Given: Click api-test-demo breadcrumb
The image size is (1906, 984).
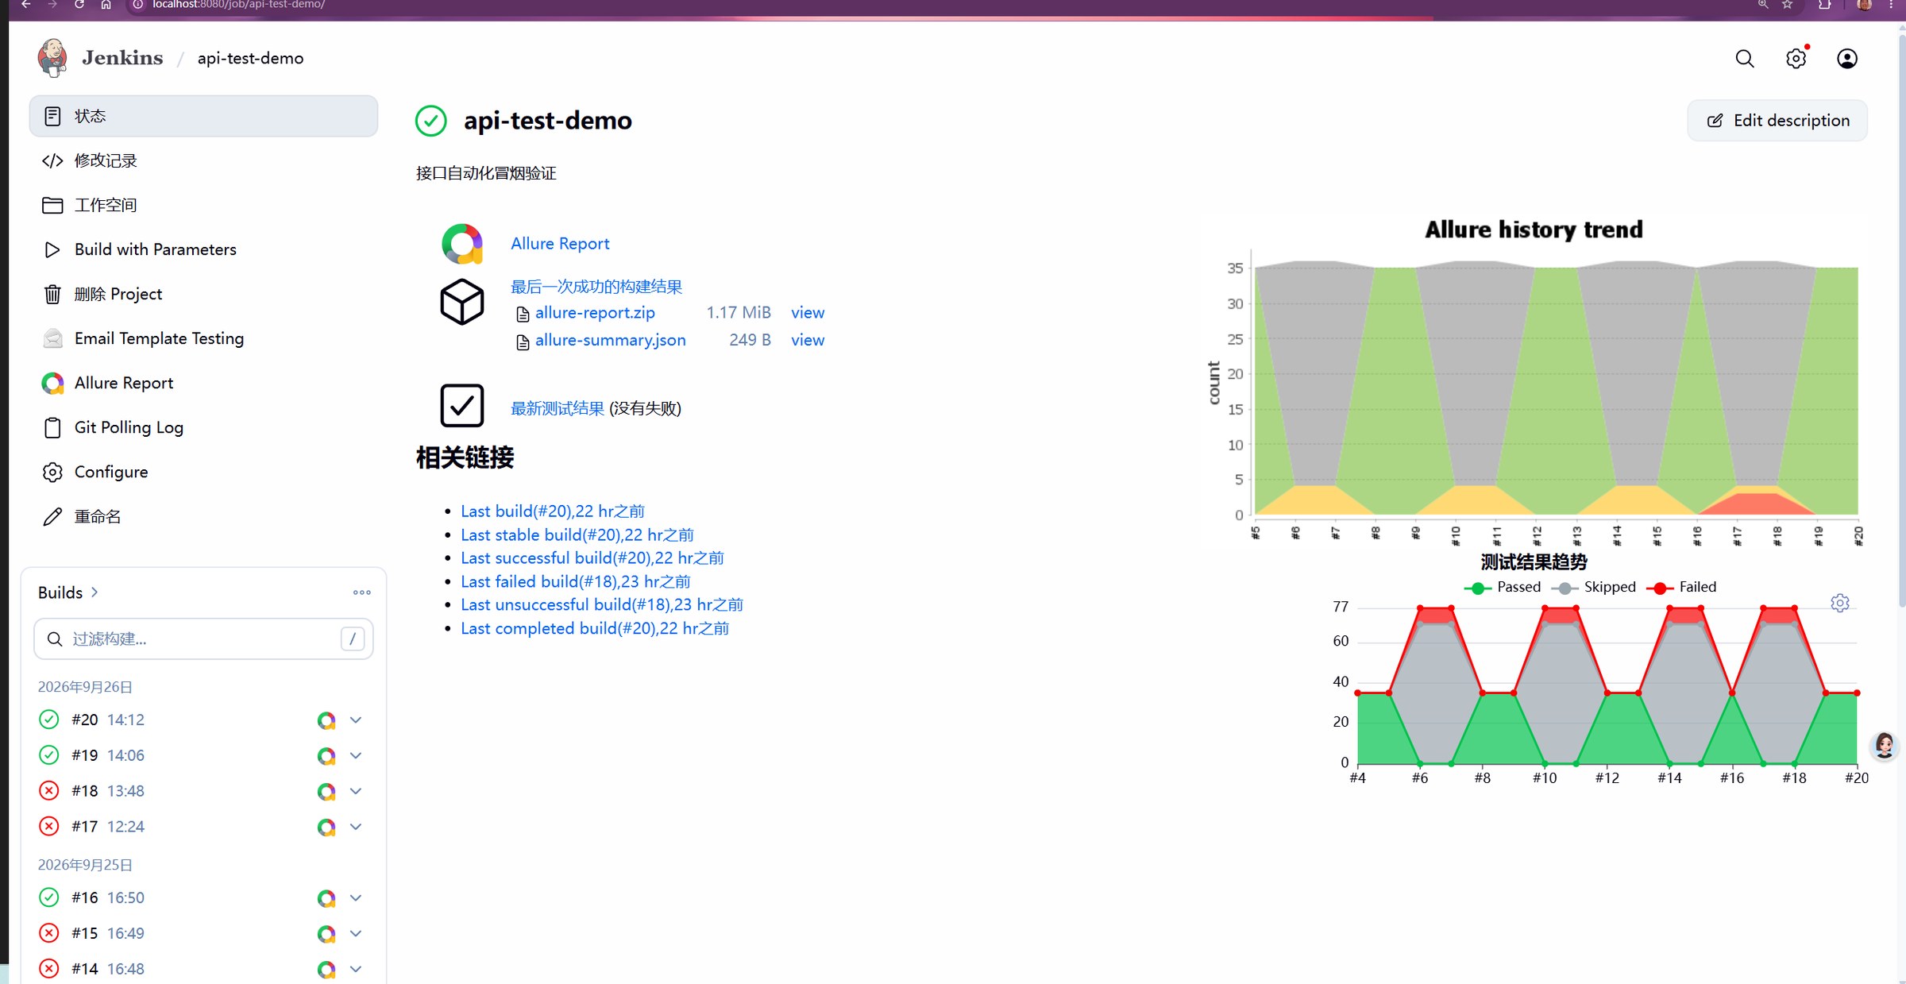Looking at the screenshot, I should (250, 59).
